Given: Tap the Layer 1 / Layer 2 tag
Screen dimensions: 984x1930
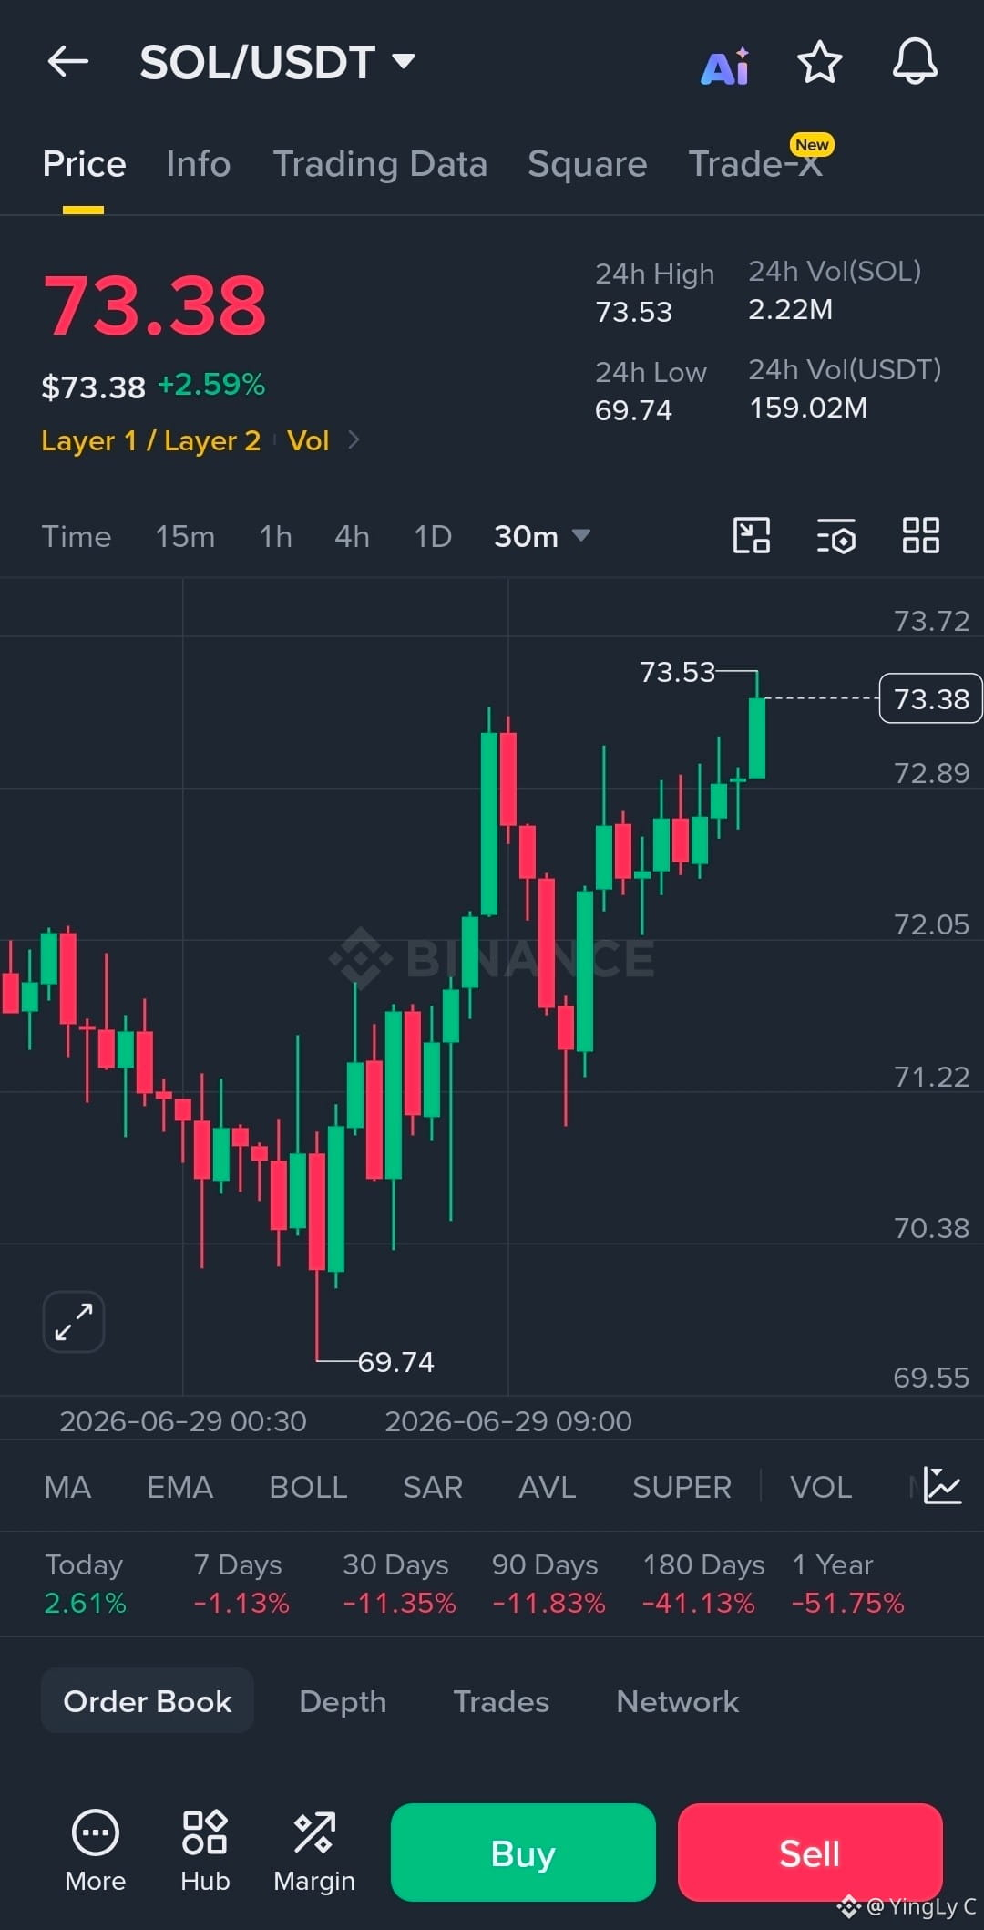Looking at the screenshot, I should (x=151, y=440).
